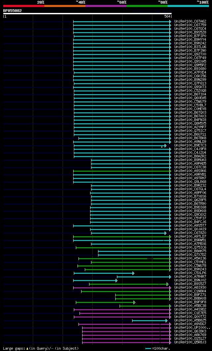Open hit UniRef100_C6TGL4
Screen dimensions: 212x351
pos(190,189)
